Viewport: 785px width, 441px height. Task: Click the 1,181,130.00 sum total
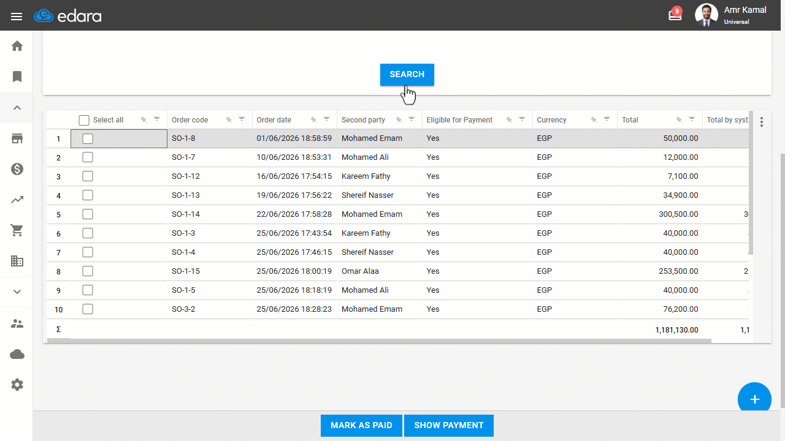click(x=676, y=330)
